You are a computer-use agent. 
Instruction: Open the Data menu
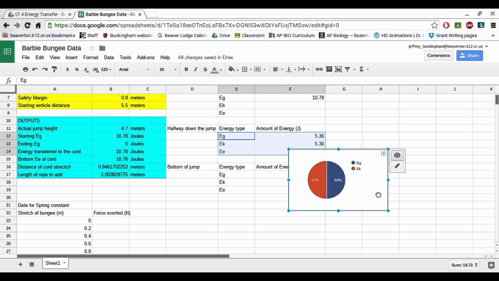pyautogui.click(x=109, y=57)
